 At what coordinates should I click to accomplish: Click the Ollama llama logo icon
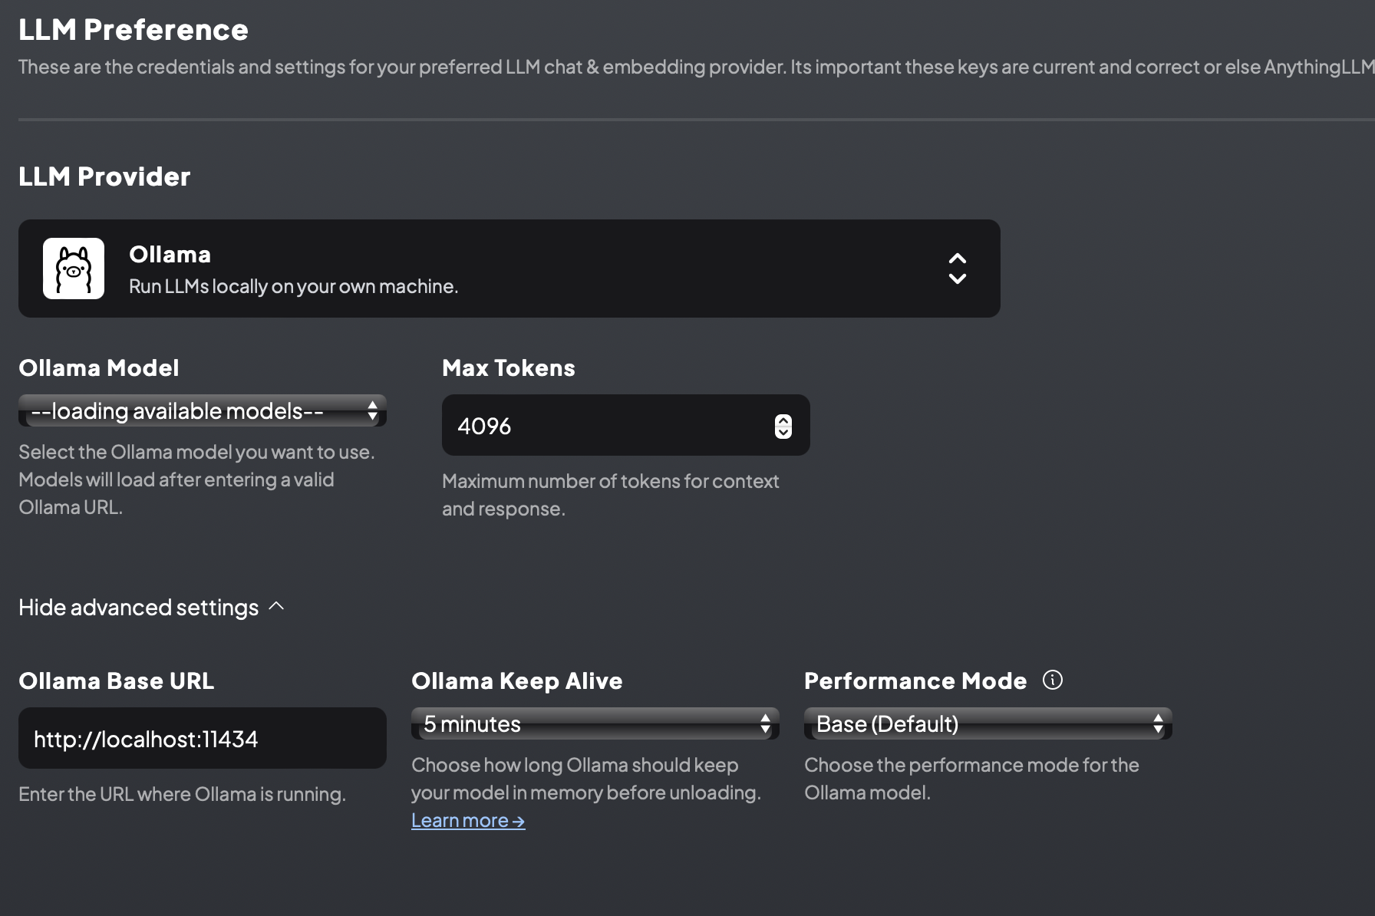[x=74, y=269]
